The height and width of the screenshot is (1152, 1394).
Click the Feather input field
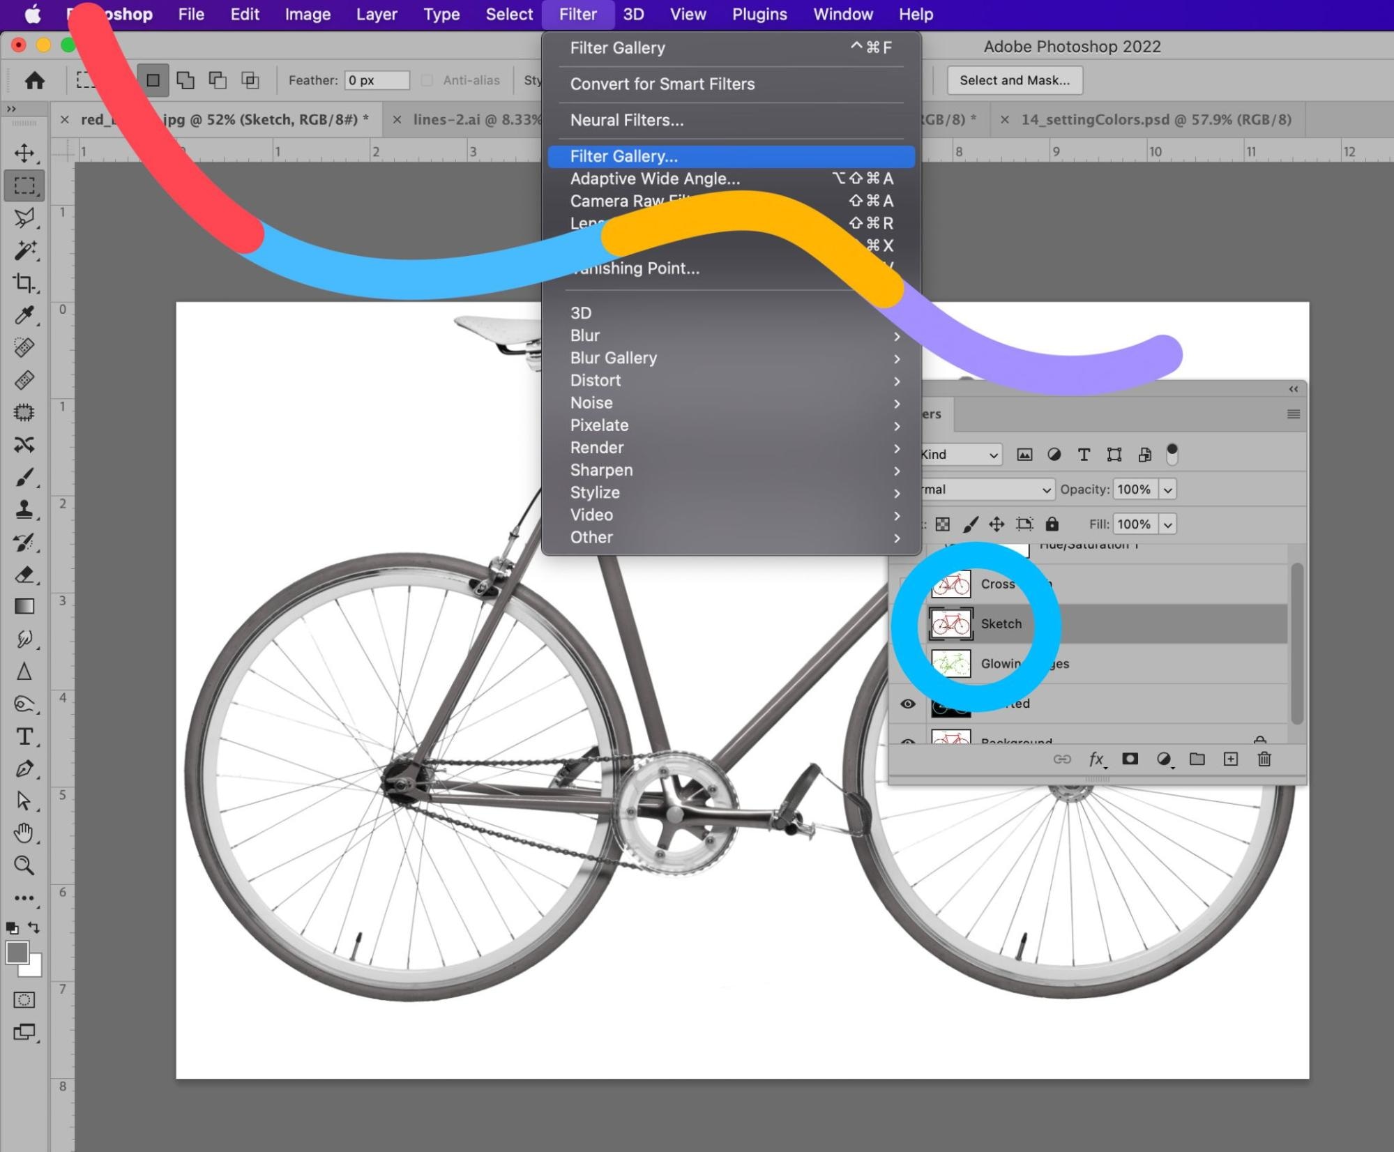[377, 80]
